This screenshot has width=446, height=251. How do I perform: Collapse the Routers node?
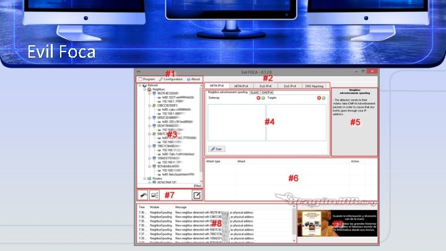[x=144, y=178]
